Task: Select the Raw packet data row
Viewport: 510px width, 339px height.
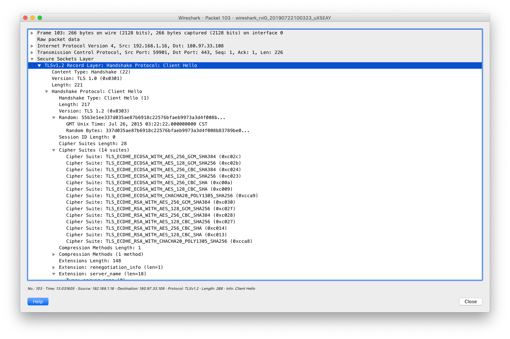Action: point(58,39)
